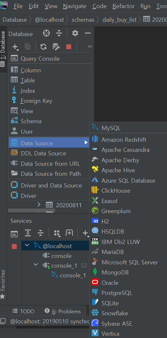This screenshot has width=167, height=338.
Task: Click the duplicate icon in Database toolbar
Action: [x=27, y=46]
